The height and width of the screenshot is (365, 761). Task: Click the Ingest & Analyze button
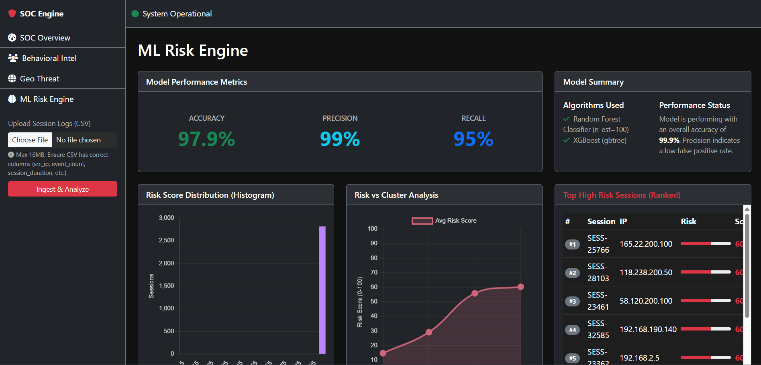63,189
